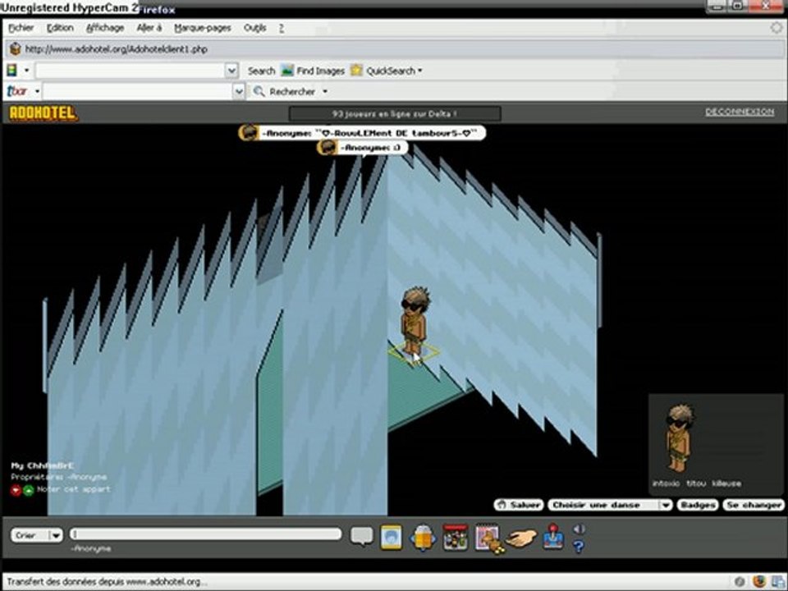
Task: Click the Find Images label
Action: 321,71
